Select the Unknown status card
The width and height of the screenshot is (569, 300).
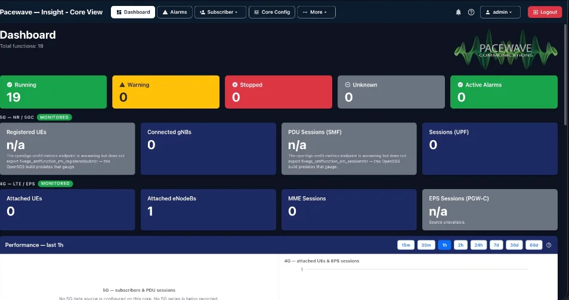[x=391, y=92]
